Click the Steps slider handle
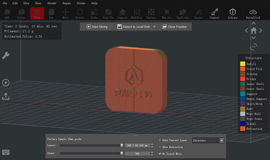 pos(122,153)
